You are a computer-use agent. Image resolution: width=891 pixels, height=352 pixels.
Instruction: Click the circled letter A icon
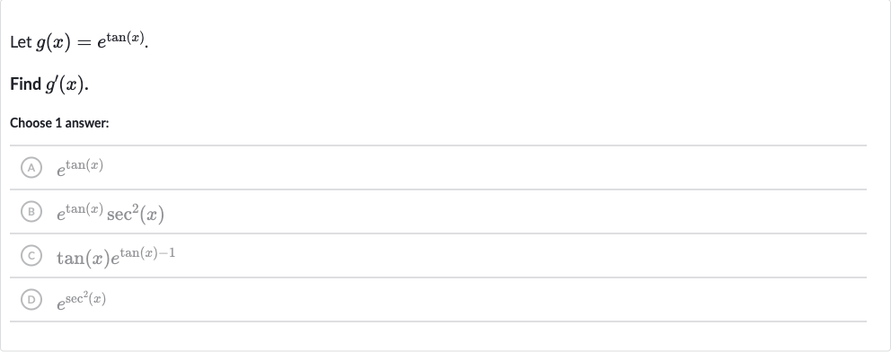(31, 168)
